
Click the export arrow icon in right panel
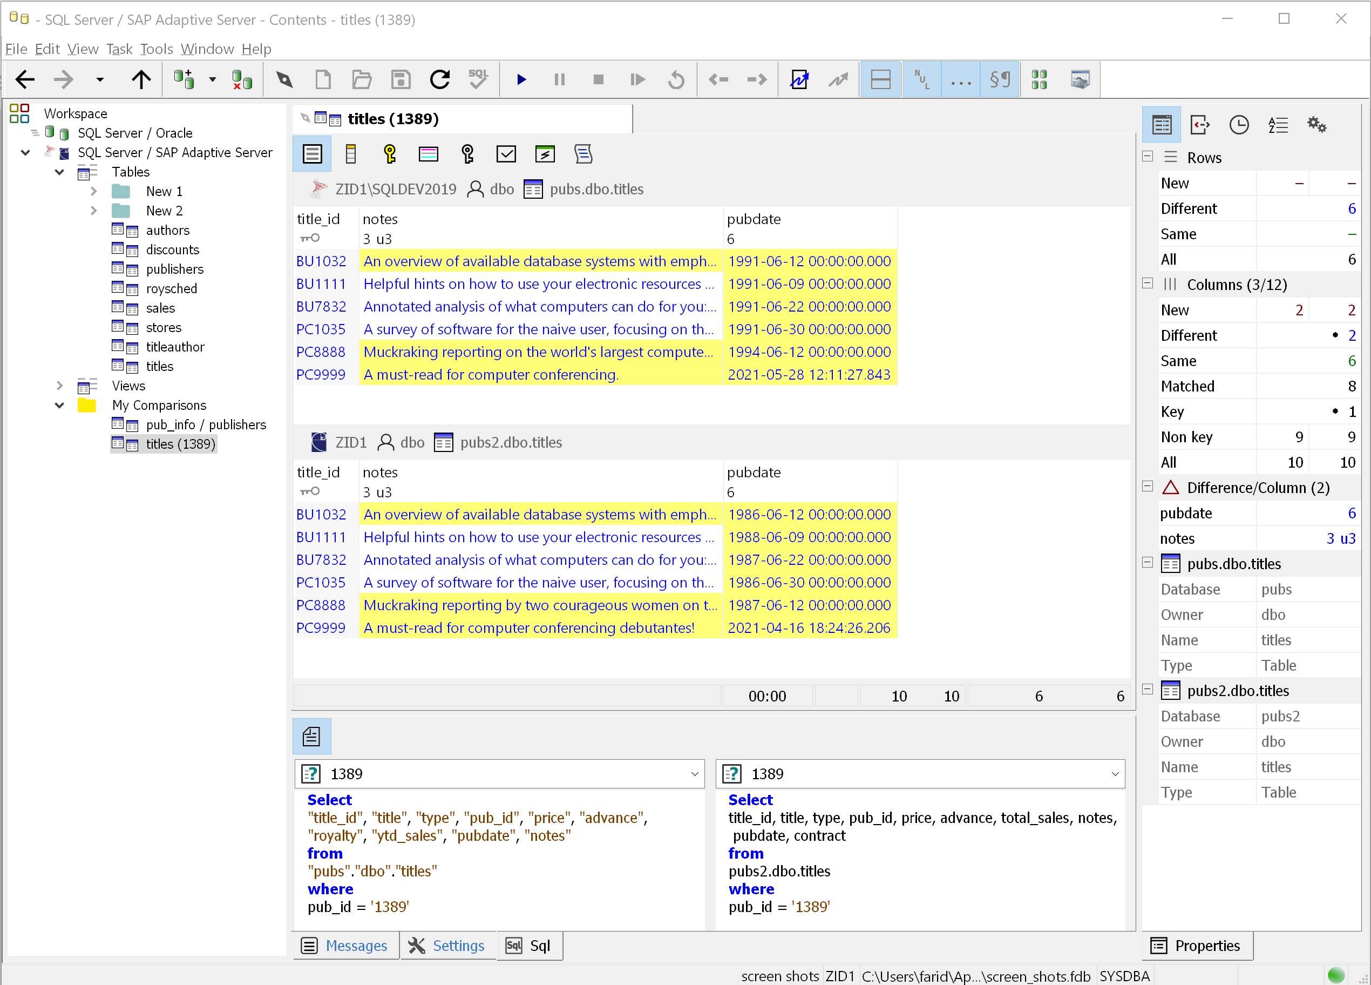pyautogui.click(x=1200, y=125)
